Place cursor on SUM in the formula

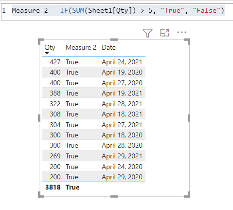(x=78, y=11)
